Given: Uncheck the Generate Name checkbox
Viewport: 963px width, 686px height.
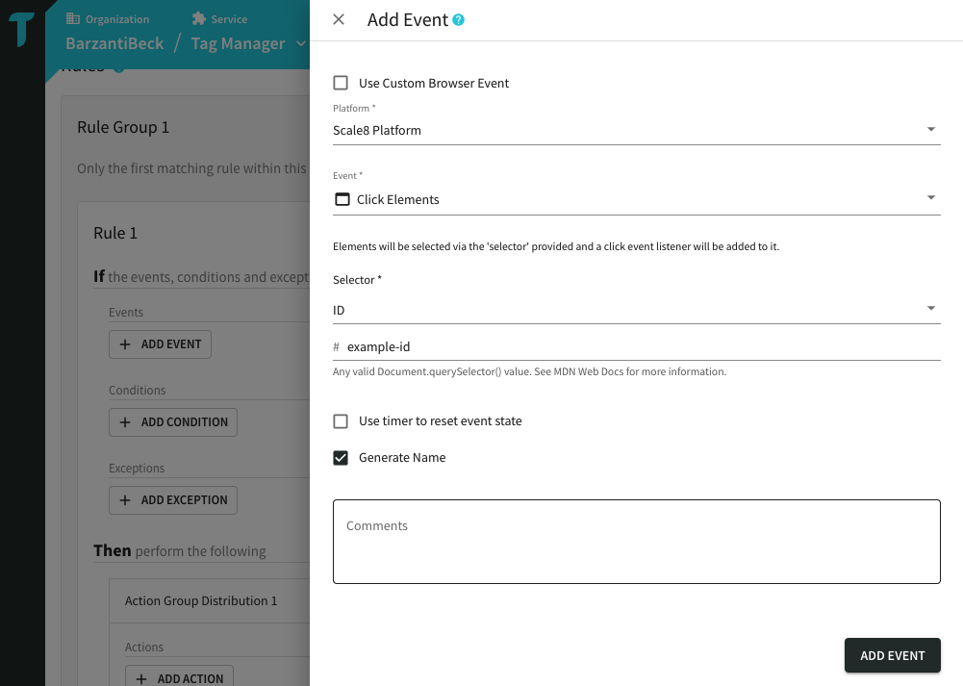Looking at the screenshot, I should tap(341, 458).
